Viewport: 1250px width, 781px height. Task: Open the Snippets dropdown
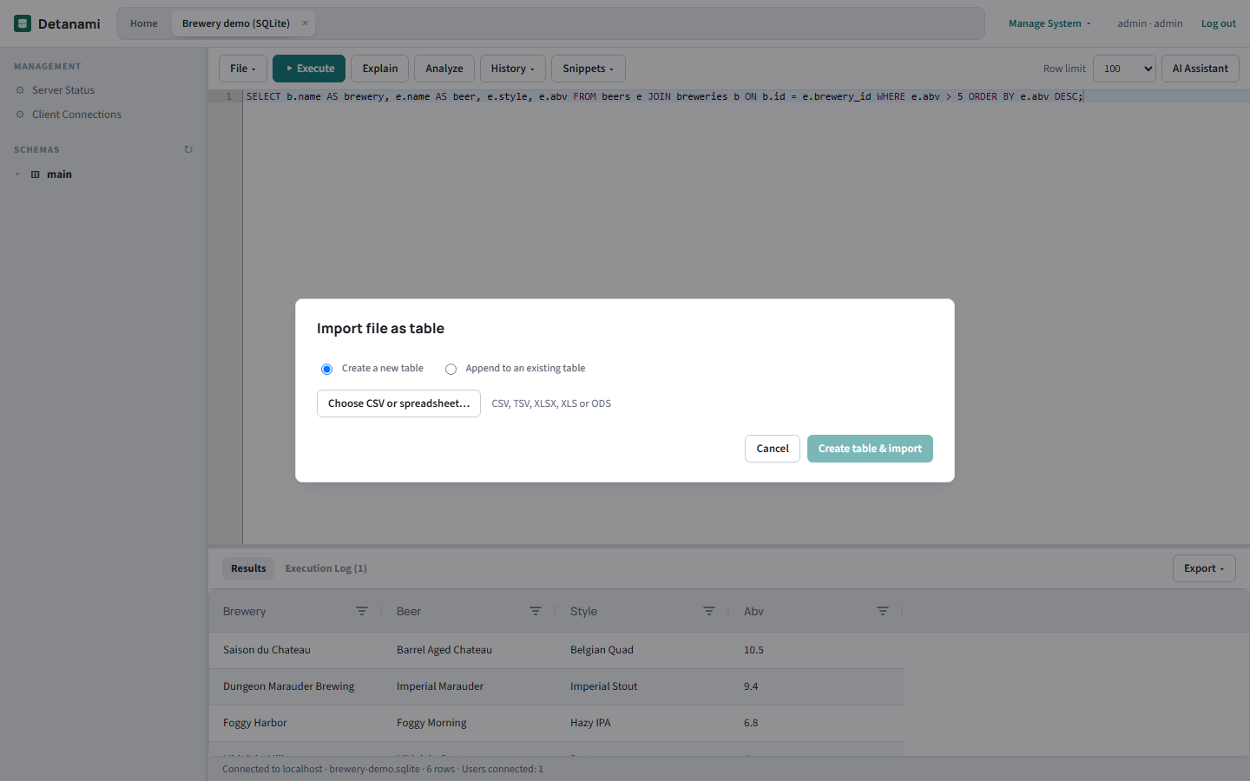coord(588,69)
